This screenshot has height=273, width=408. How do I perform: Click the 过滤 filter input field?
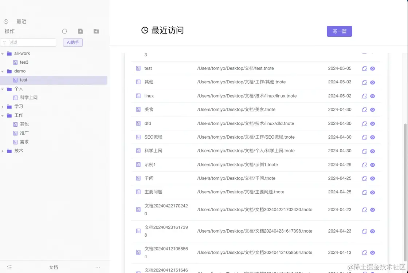point(28,42)
